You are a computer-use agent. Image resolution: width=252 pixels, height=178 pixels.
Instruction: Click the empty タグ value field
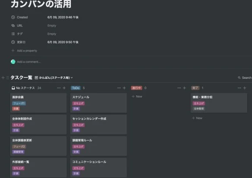[52, 34]
